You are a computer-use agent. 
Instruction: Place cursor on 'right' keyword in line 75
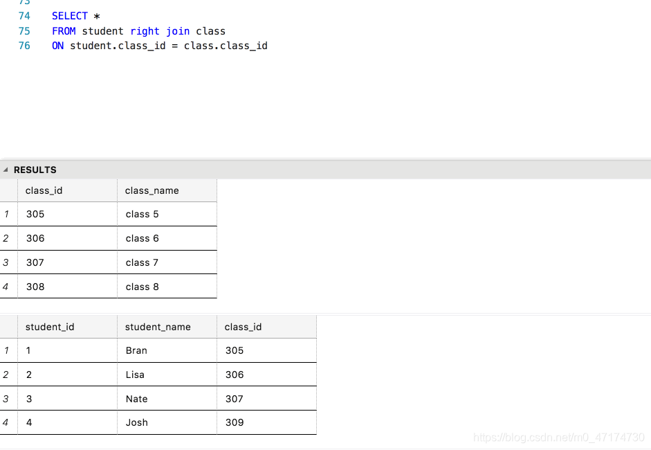tap(145, 32)
